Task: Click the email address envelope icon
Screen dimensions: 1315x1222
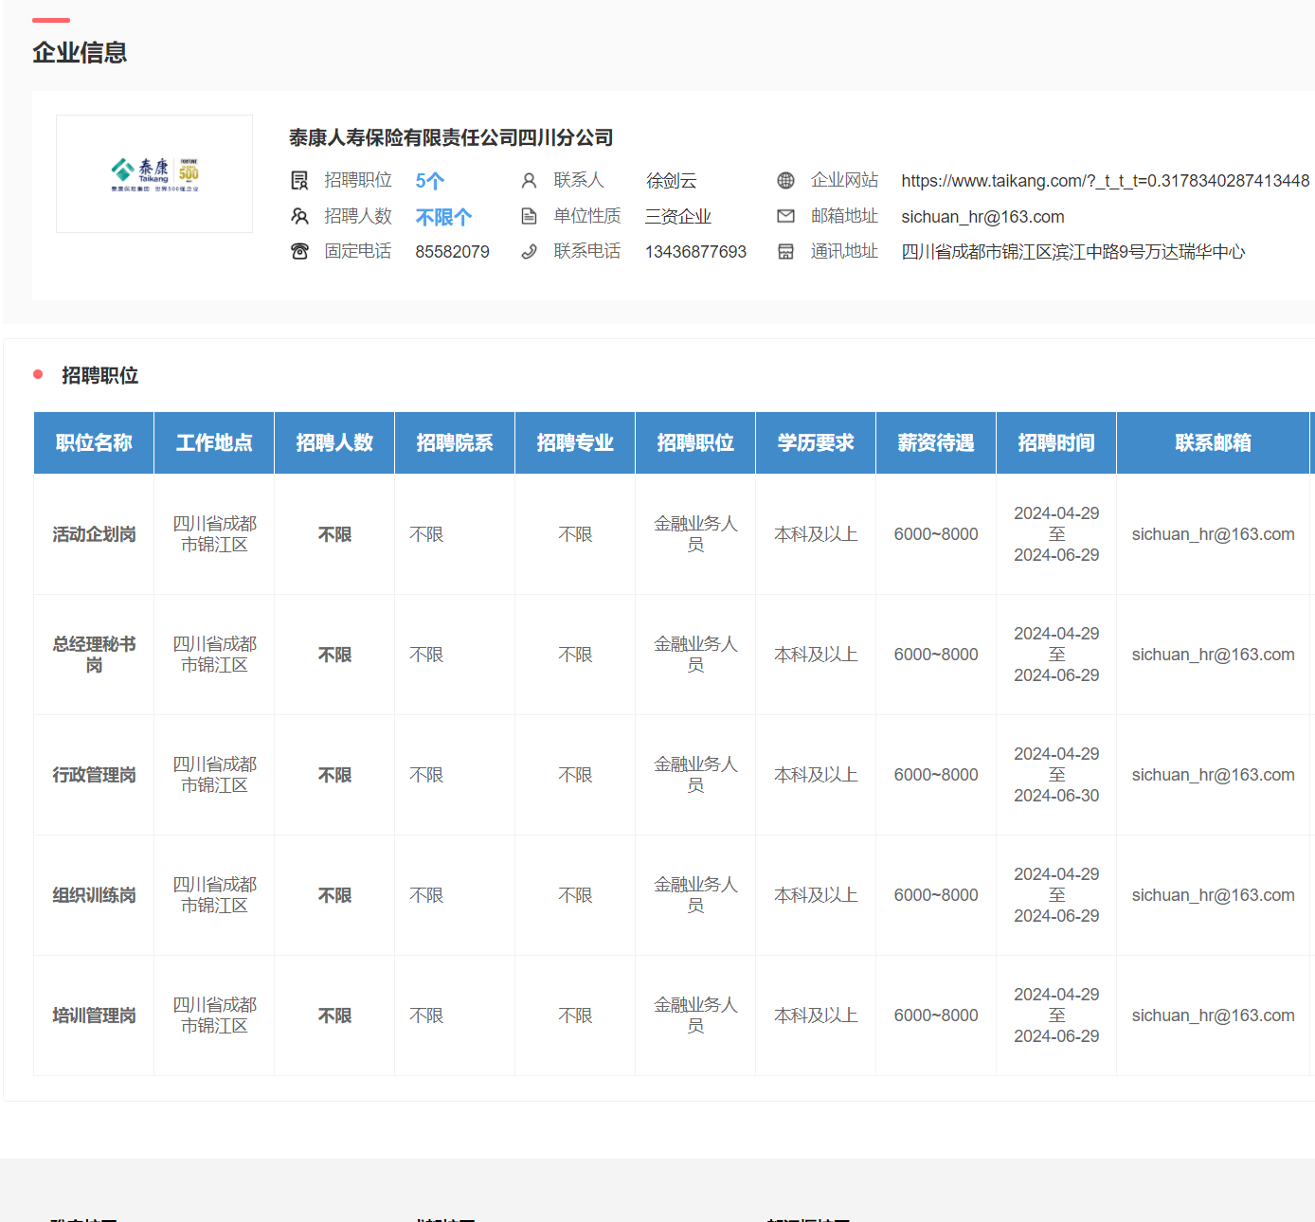Action: click(785, 216)
